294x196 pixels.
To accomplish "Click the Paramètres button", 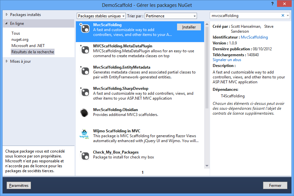I will 19,185.
